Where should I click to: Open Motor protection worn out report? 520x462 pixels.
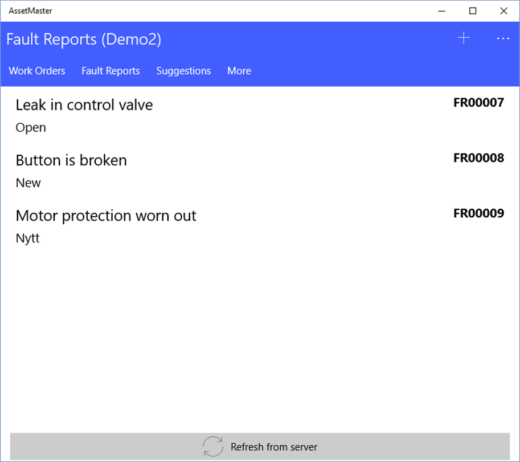(106, 216)
